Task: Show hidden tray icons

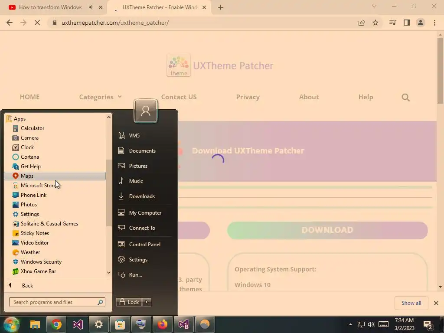Action: (350, 324)
